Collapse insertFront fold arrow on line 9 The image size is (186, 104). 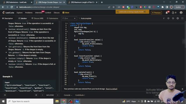[67, 40]
